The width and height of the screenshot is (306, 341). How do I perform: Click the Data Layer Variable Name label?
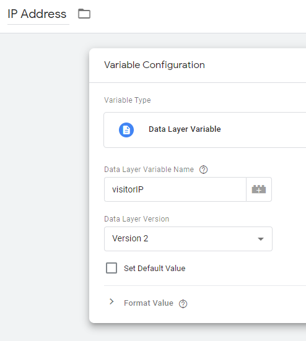pyautogui.click(x=149, y=170)
